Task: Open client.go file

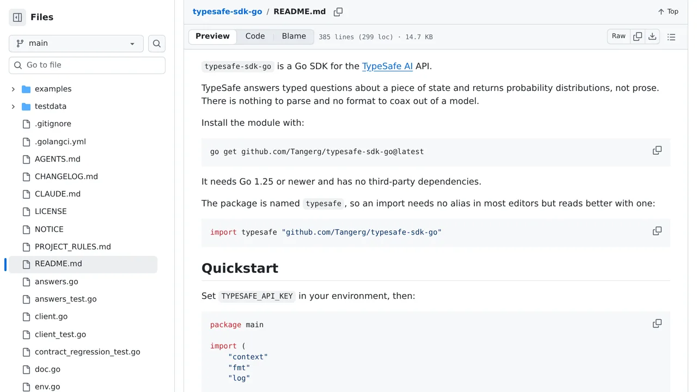Action: coord(51,316)
